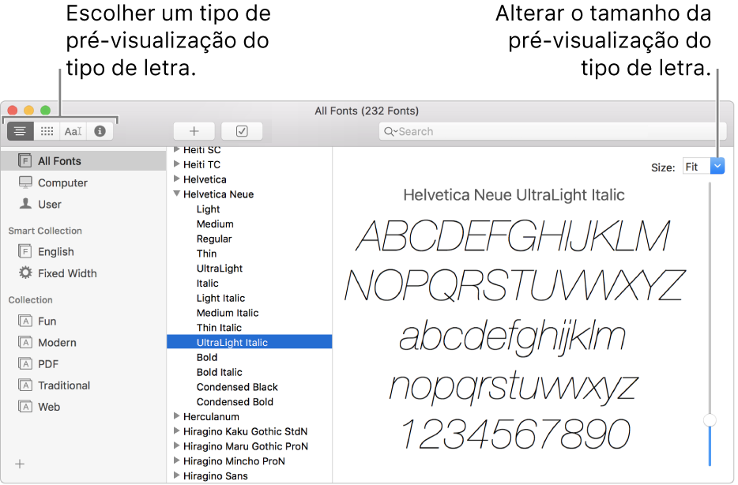Switch to sample preview list view
Image resolution: width=738 pixels, height=485 pixels.
[21, 131]
